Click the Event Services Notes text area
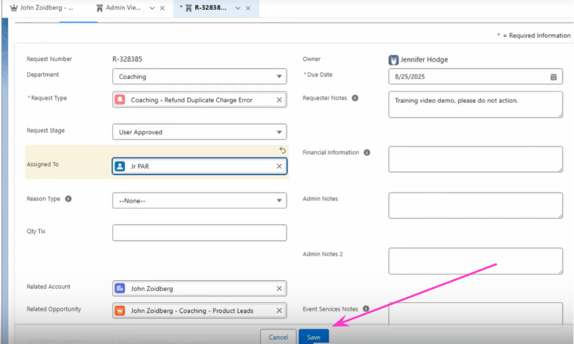 tap(475, 313)
